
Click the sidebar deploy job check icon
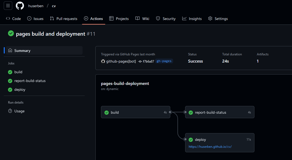pyautogui.click(x=10, y=90)
